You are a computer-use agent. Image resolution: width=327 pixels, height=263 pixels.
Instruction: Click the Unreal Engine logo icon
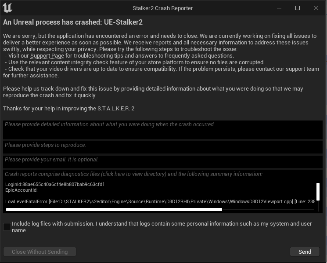(7, 8)
